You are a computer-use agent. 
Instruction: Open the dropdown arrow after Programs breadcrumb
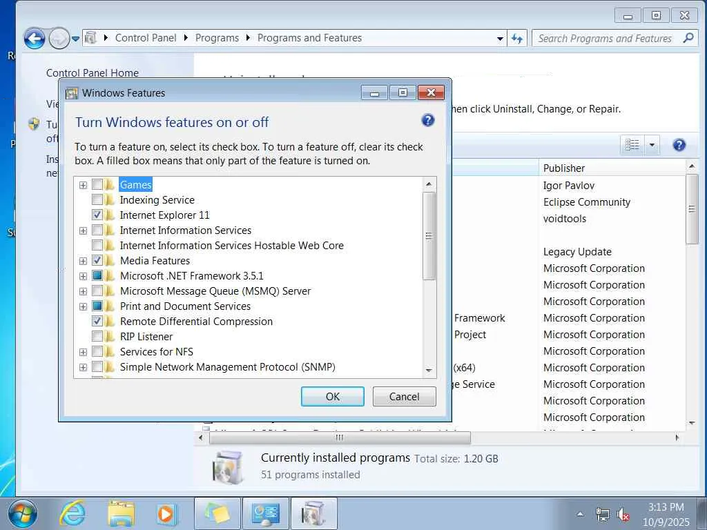248,38
